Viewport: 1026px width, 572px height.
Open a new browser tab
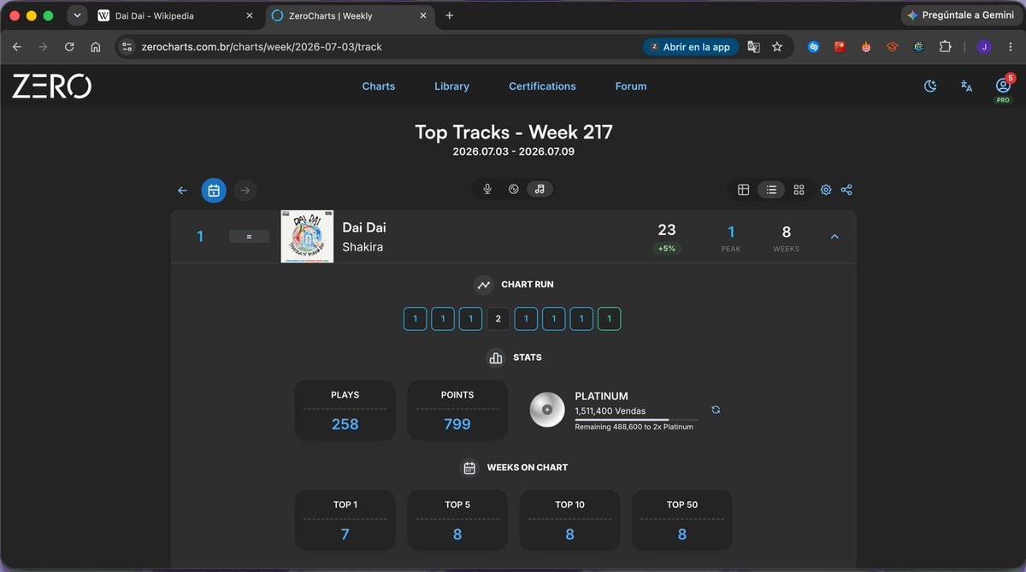(x=450, y=15)
